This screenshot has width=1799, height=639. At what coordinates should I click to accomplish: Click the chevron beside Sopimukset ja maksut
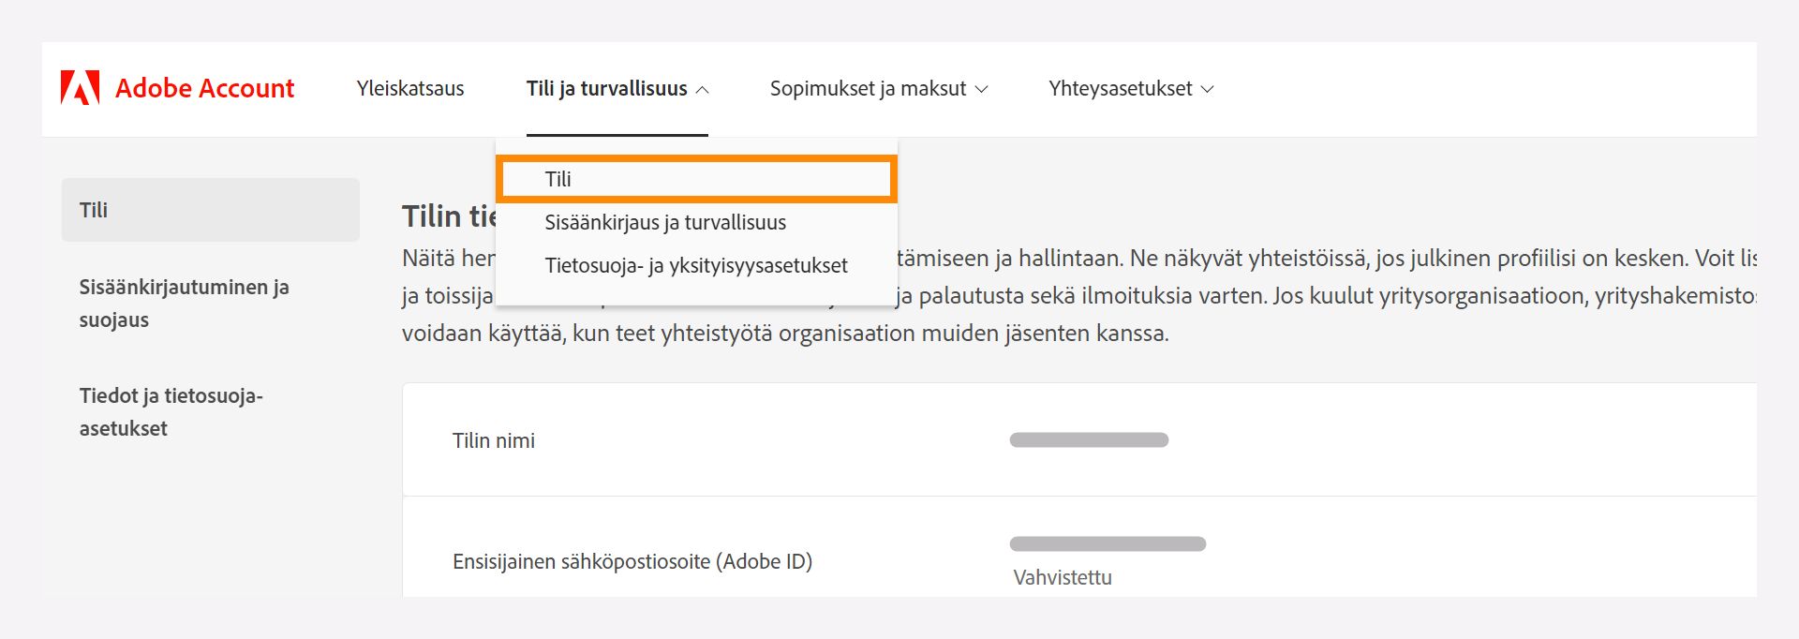982,89
